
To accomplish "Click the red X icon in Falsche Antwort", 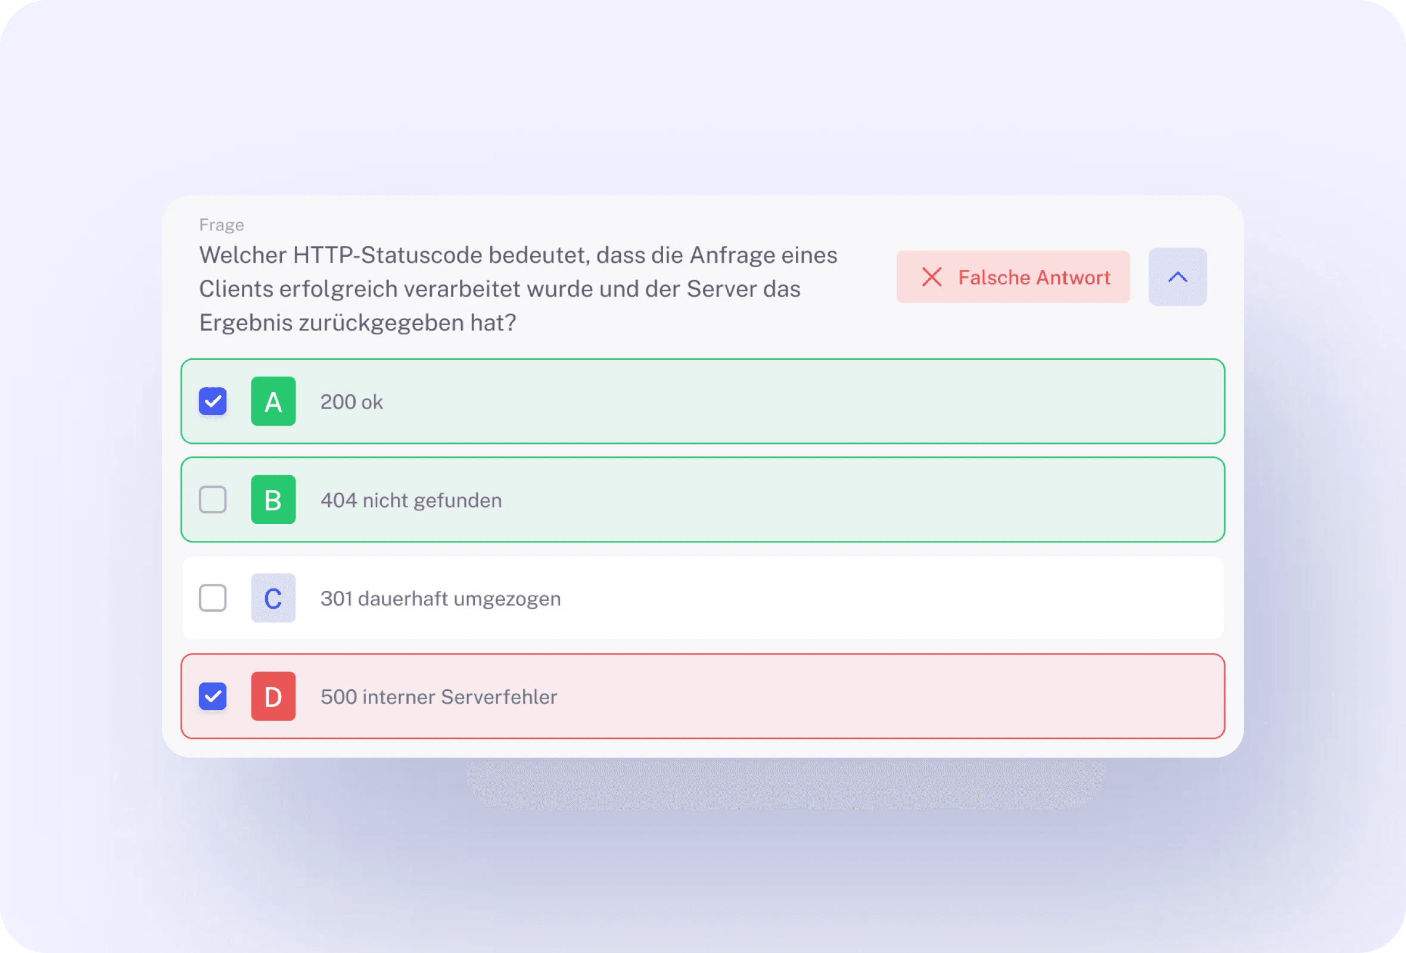I will pyautogui.click(x=932, y=277).
